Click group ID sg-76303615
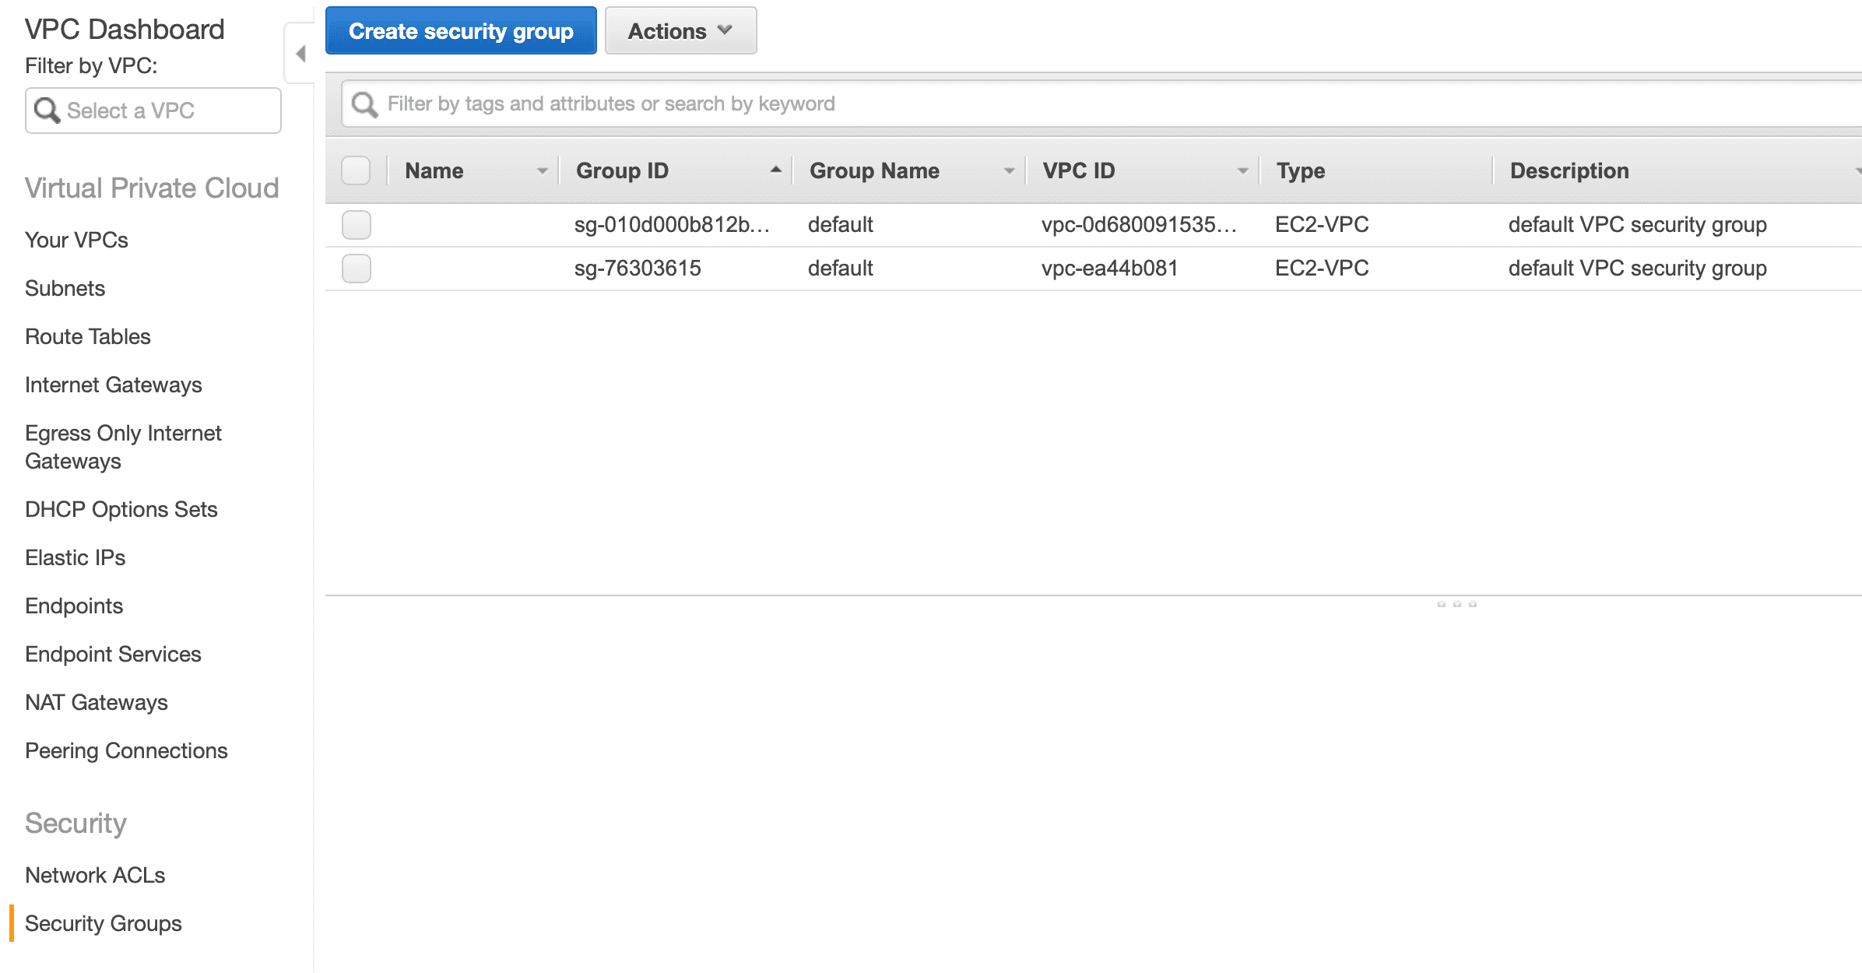The height and width of the screenshot is (973, 1862). coord(638,269)
